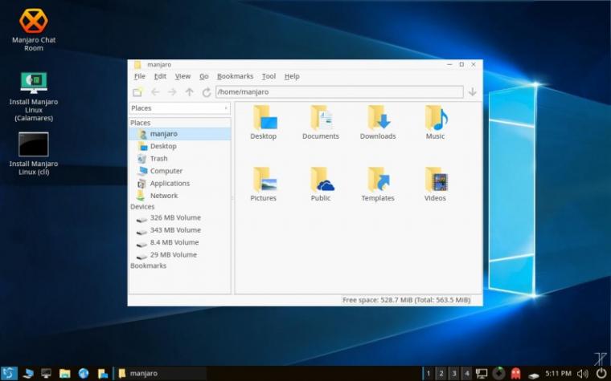The height and width of the screenshot is (381, 611).
Task: Open the Templates folder
Action: click(x=378, y=184)
